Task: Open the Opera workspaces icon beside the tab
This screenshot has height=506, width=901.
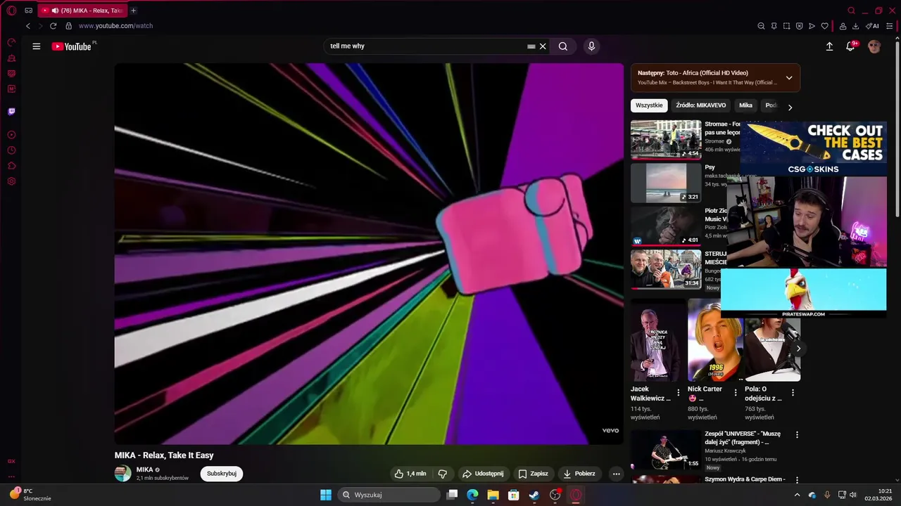Action: click(x=29, y=11)
